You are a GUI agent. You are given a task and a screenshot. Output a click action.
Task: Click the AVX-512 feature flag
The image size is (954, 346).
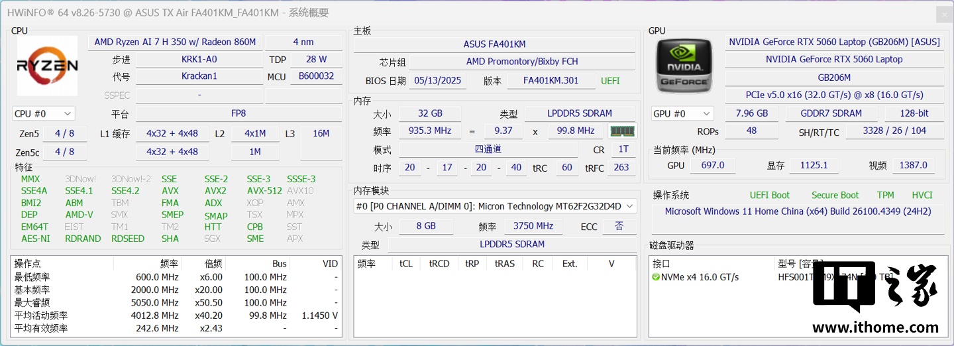pyautogui.click(x=264, y=191)
